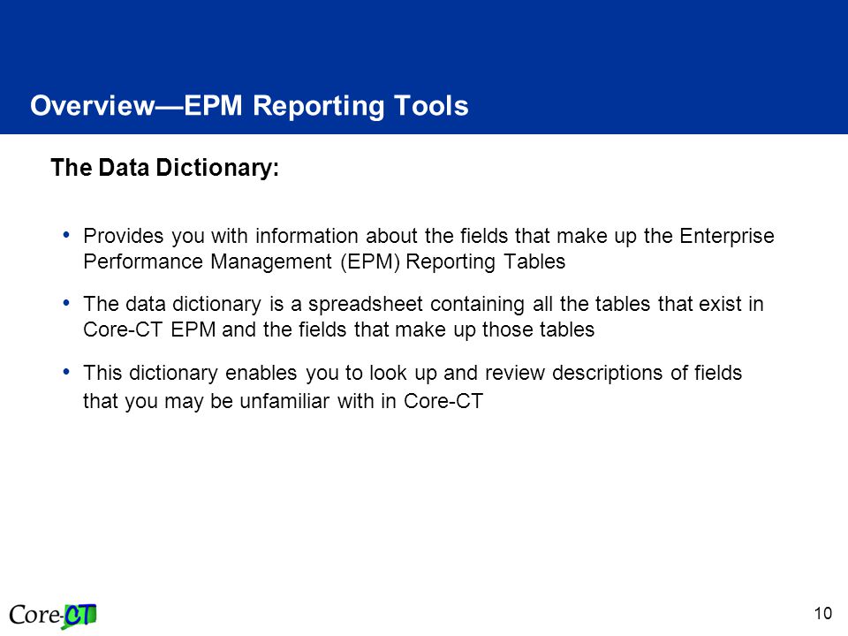
Task: Click the Performance Management (EPM) Reporting Tables line
Action: [324, 261]
